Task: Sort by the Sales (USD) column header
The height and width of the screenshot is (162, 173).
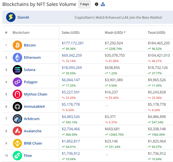Action: pyautogui.click(x=70, y=33)
